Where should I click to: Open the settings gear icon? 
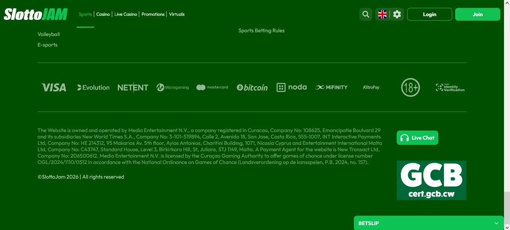pyautogui.click(x=397, y=14)
